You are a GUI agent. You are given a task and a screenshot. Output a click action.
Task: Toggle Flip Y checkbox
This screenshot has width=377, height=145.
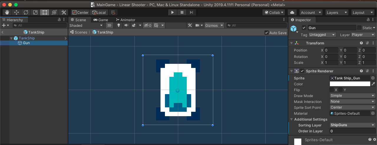pos(340,90)
